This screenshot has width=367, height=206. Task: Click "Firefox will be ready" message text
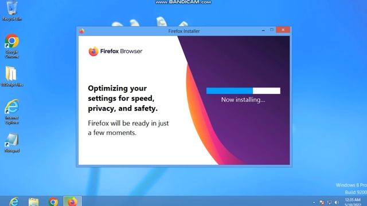[x=128, y=128]
